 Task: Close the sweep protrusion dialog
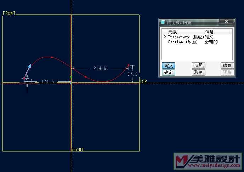(x=227, y=21)
